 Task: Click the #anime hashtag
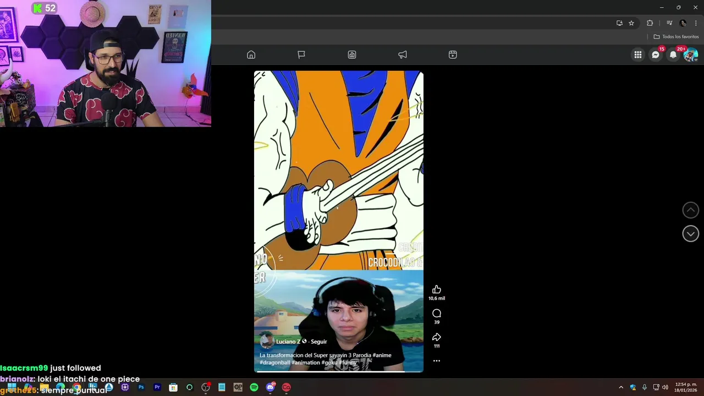coord(382,355)
